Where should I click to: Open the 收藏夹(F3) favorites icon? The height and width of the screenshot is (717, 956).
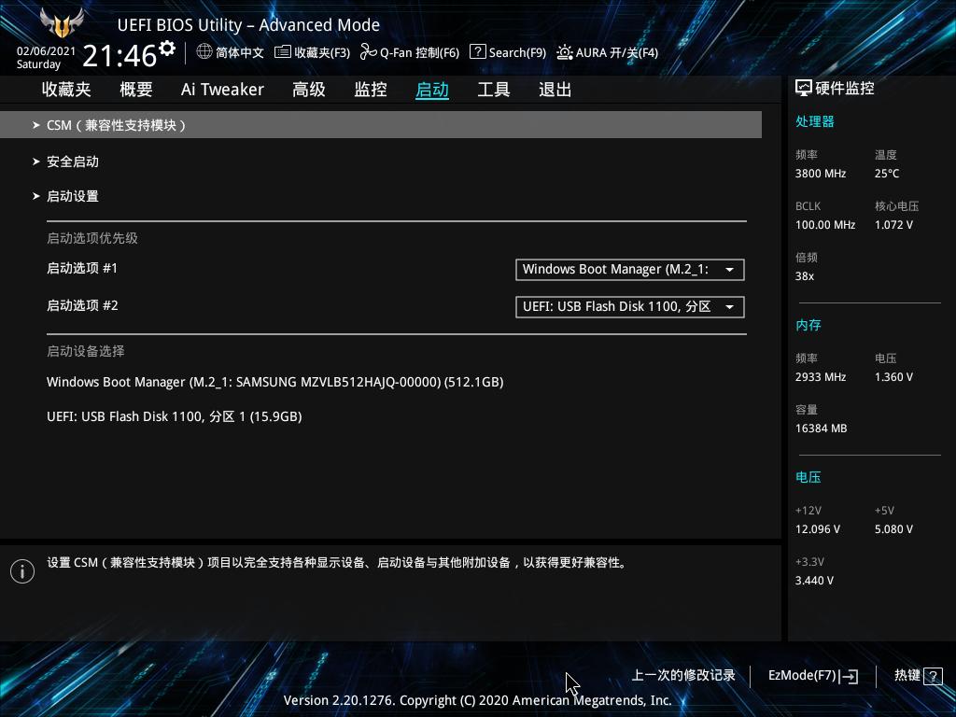(x=282, y=52)
